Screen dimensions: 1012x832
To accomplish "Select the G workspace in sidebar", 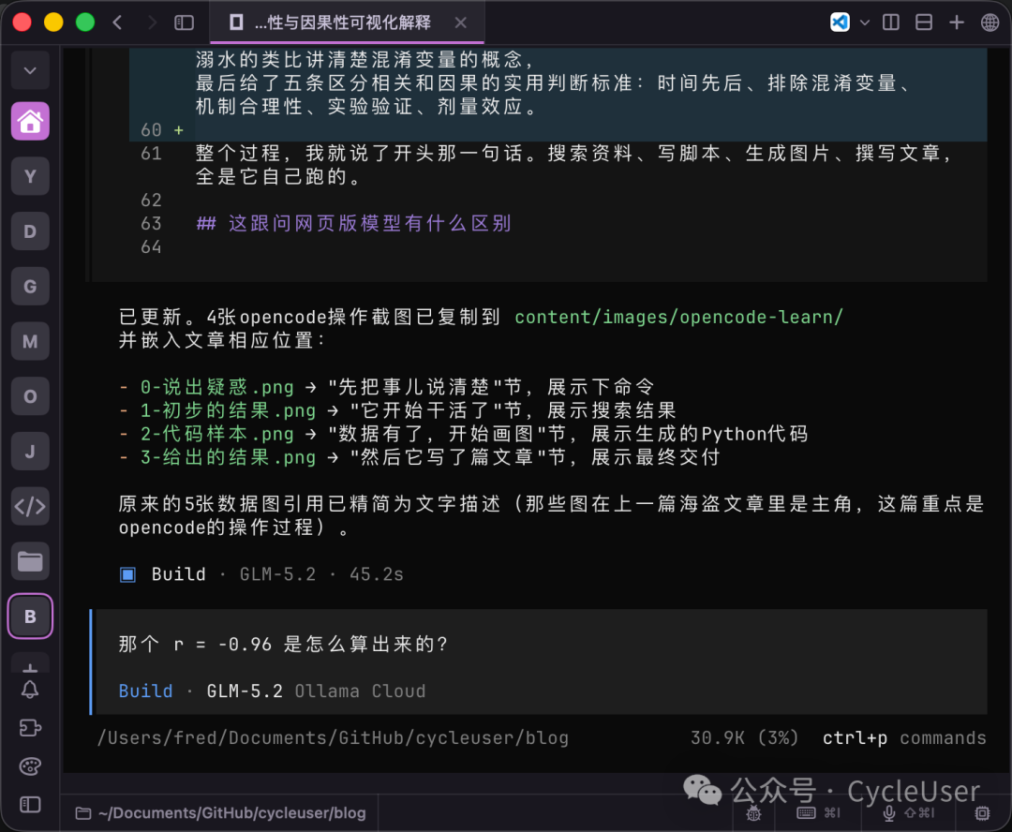I will point(30,286).
